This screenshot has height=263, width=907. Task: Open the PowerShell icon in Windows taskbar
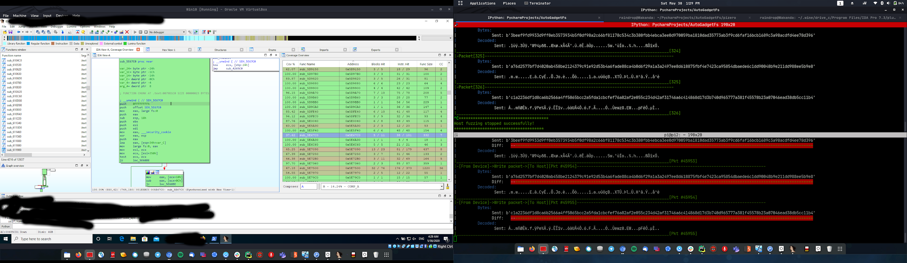214,239
